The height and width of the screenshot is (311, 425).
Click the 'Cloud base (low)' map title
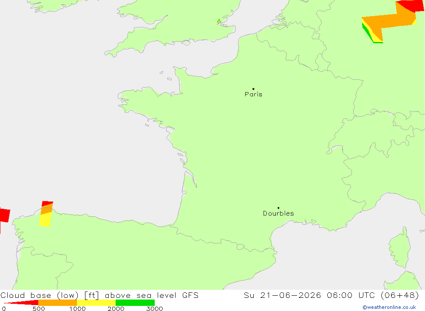point(40,295)
